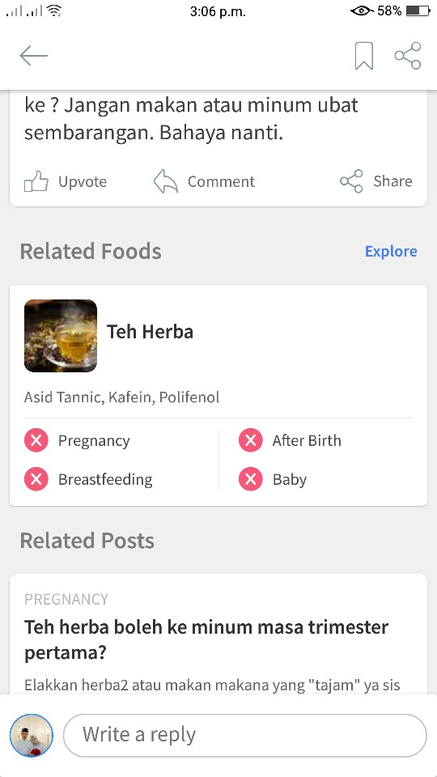Open related post about teh herba trimester
Image resolution: width=437 pixels, height=777 pixels.
[x=206, y=639]
